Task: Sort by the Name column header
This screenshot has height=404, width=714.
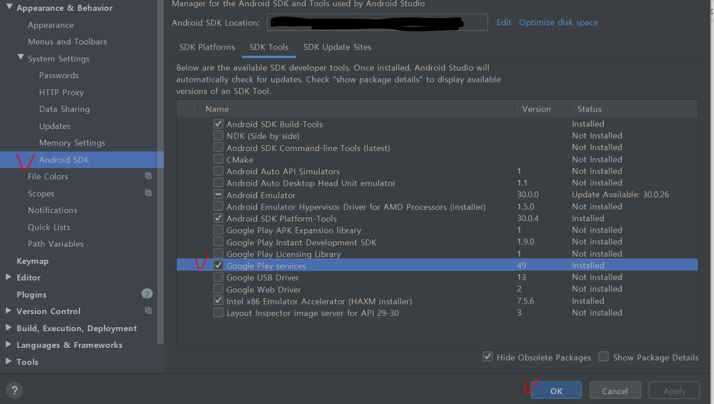Action: pos(356,109)
